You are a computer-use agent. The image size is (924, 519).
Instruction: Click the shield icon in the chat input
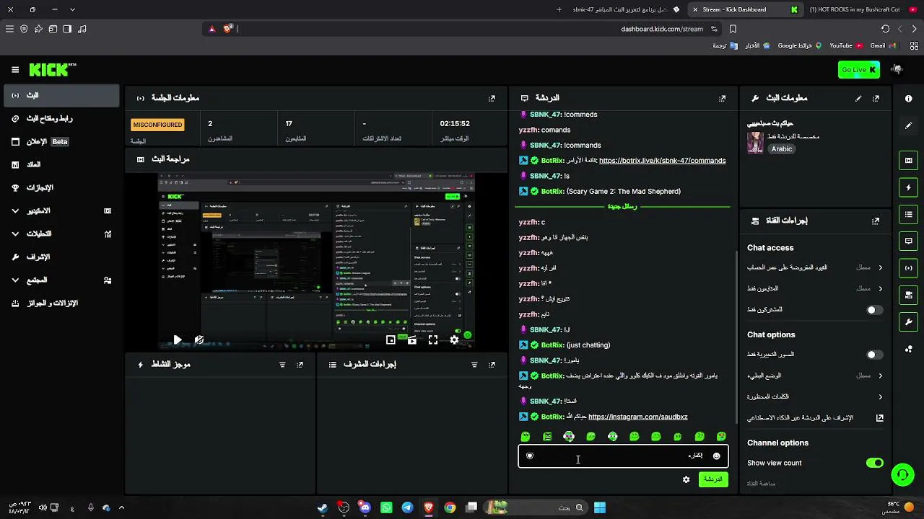pyautogui.click(x=530, y=456)
